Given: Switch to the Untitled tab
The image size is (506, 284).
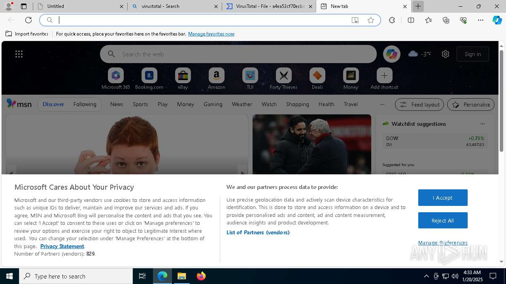Looking at the screenshot, I should tap(80, 6).
